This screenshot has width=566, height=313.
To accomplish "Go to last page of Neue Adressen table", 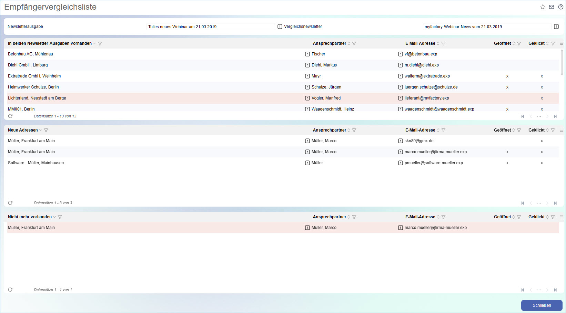I will point(556,203).
